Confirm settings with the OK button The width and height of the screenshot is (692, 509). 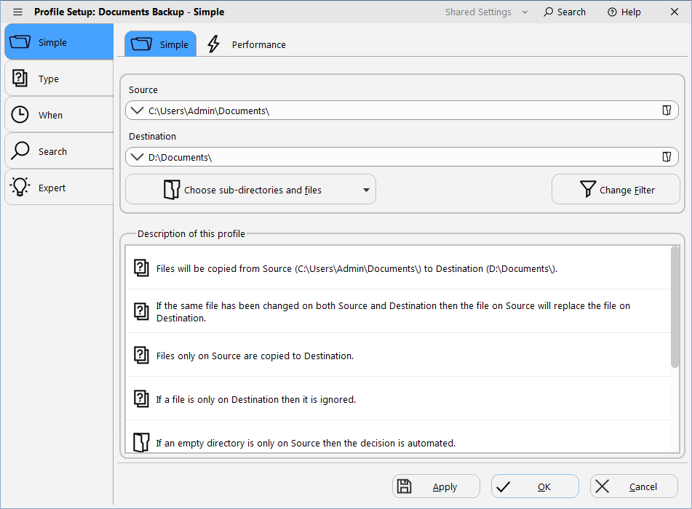tap(535, 486)
